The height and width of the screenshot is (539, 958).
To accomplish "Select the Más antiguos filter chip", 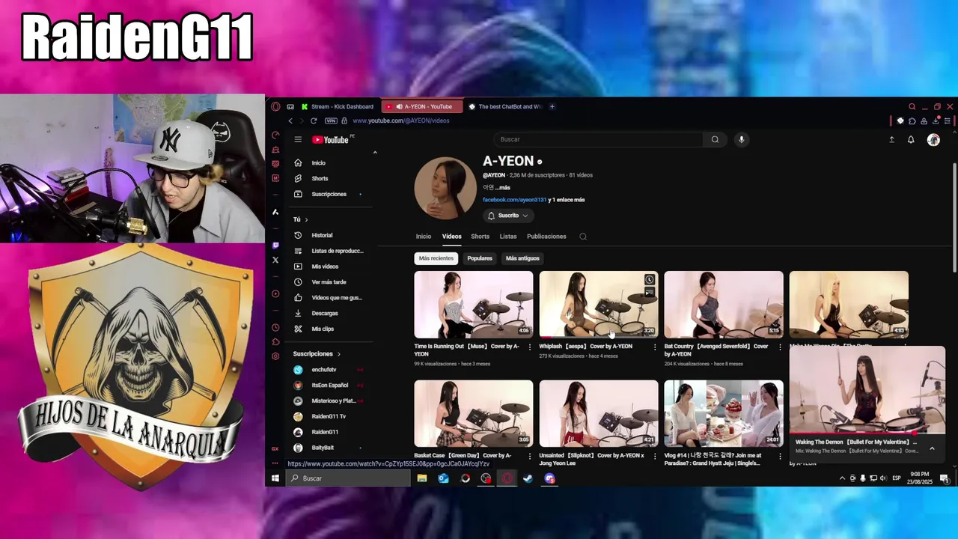I will click(x=522, y=258).
